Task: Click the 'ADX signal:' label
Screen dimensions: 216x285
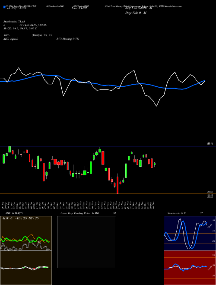Action: tap(11, 39)
